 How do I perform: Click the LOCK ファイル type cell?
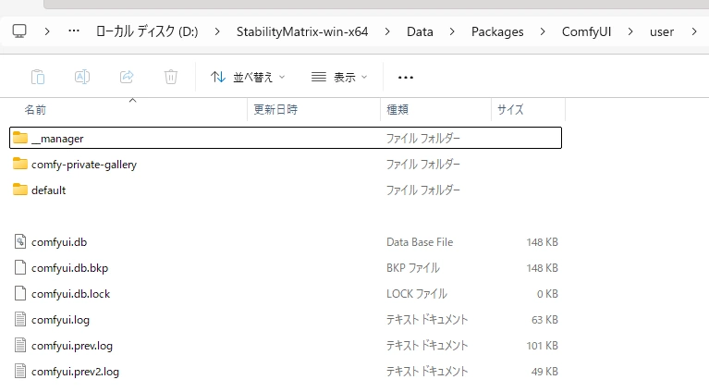pos(417,293)
